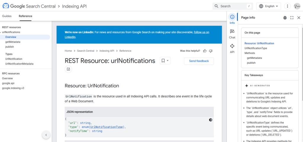This screenshot has width=303, height=142.
Task: Click the UrlNotificationType link in JSON code
Action: coord(107,127)
